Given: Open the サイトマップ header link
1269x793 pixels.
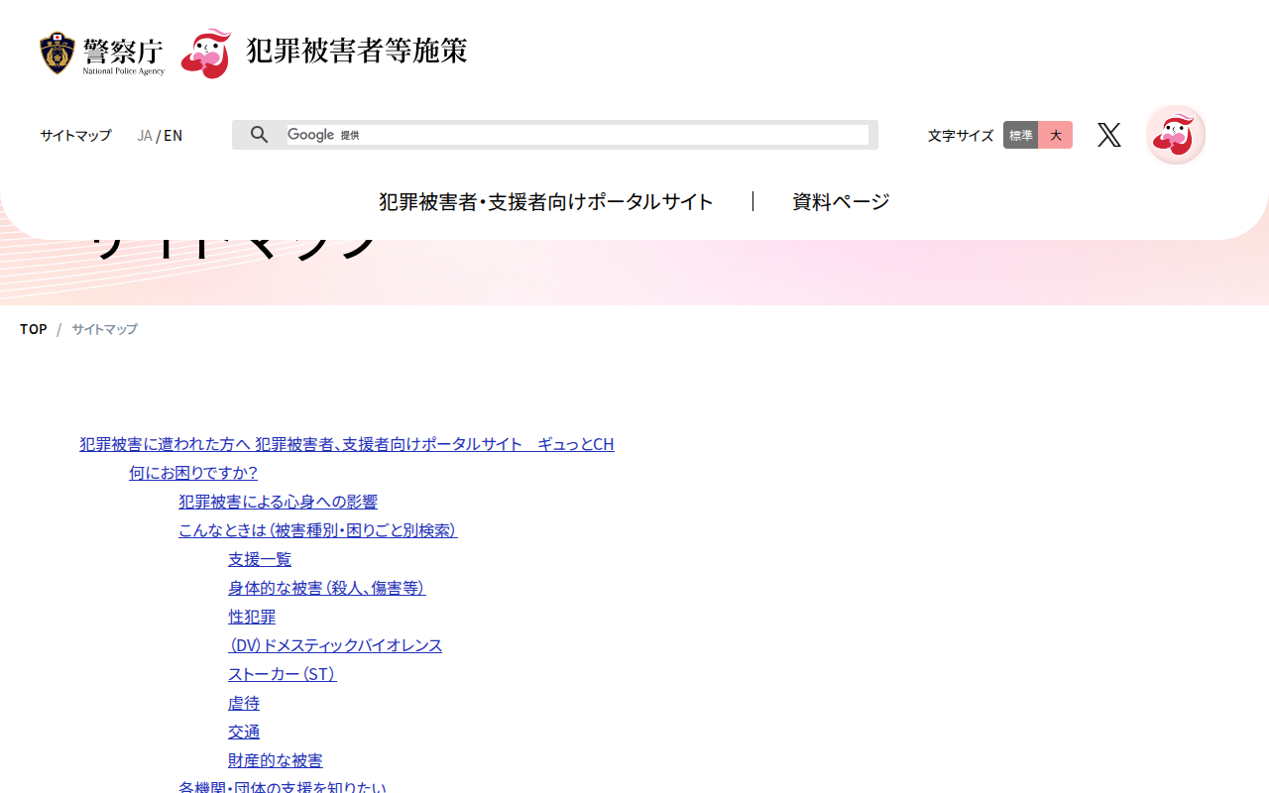Looking at the screenshot, I should (x=75, y=135).
